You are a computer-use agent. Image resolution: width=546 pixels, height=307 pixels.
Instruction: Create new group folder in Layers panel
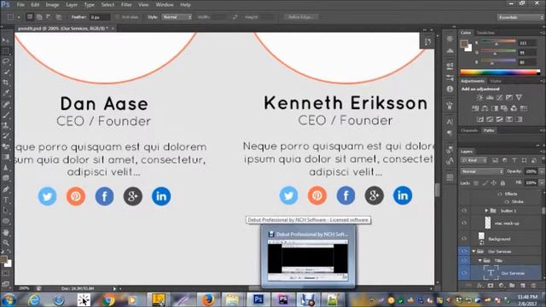click(x=512, y=286)
